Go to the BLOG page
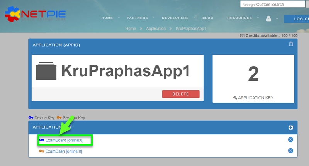Screen dimensions: 309x166 208,18
